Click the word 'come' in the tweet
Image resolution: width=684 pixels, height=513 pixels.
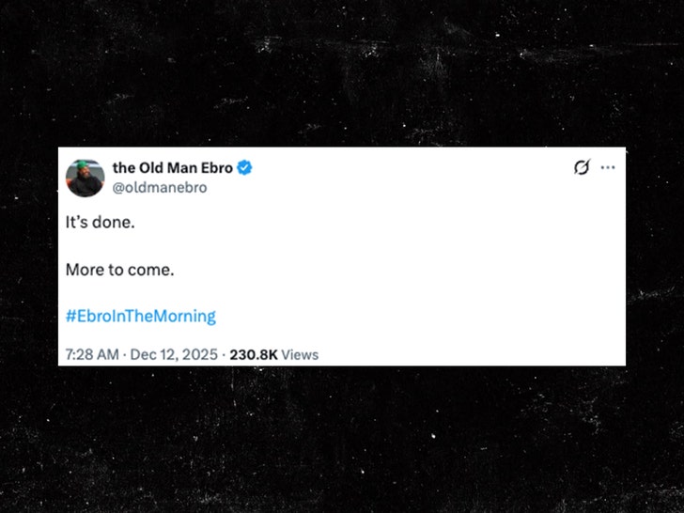(152, 270)
